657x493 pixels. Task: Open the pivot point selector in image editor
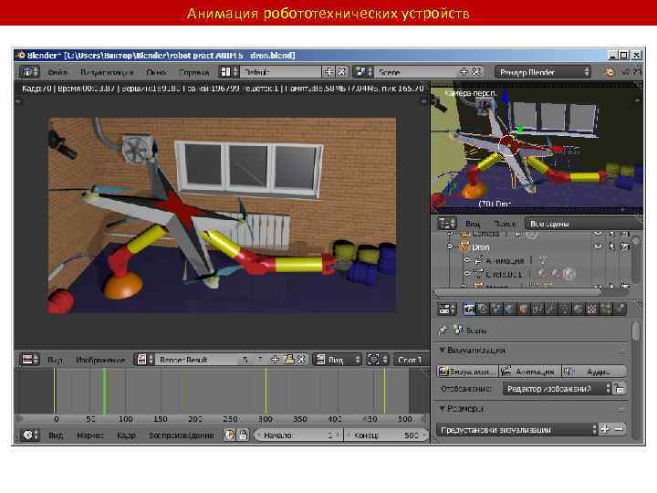377,360
